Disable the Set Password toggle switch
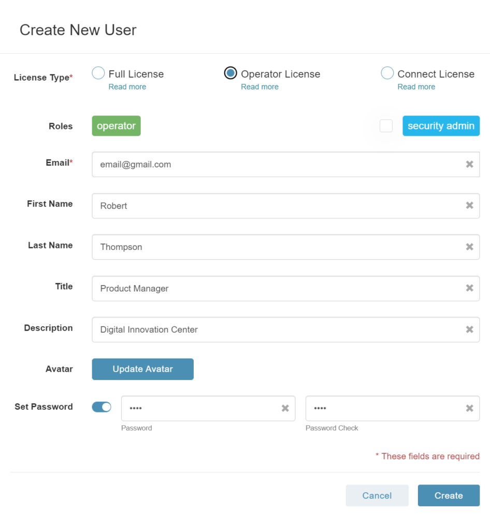Image resolution: width=490 pixels, height=530 pixels. click(x=102, y=407)
